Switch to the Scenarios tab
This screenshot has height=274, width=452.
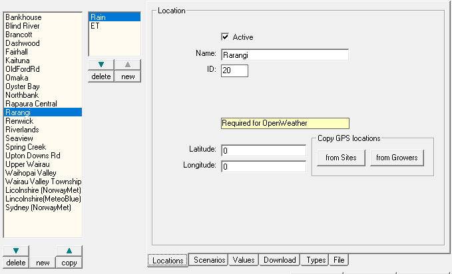(x=209, y=260)
